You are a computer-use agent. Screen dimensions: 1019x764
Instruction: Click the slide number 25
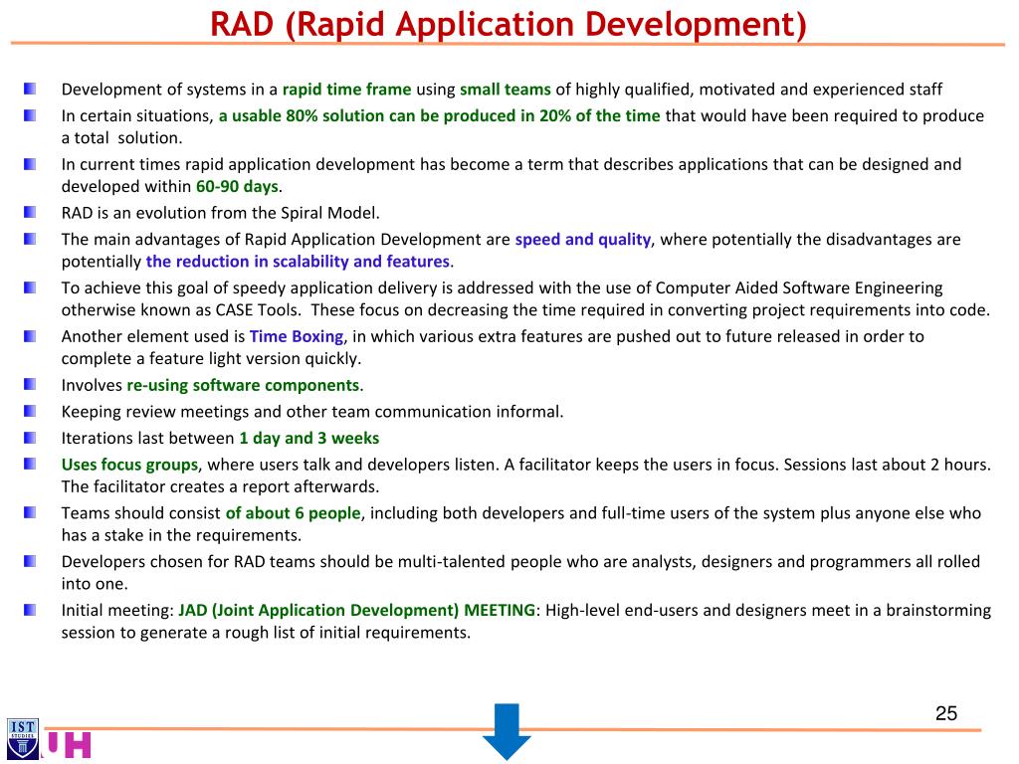946,713
